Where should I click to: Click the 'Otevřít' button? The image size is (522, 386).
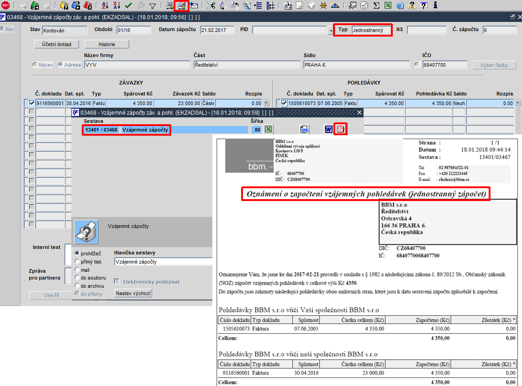point(52,296)
